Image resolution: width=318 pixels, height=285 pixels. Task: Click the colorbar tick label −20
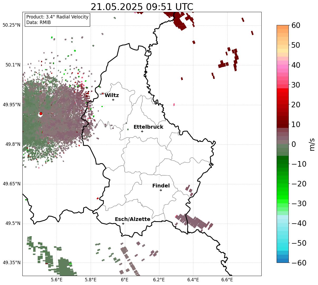click(x=299, y=184)
